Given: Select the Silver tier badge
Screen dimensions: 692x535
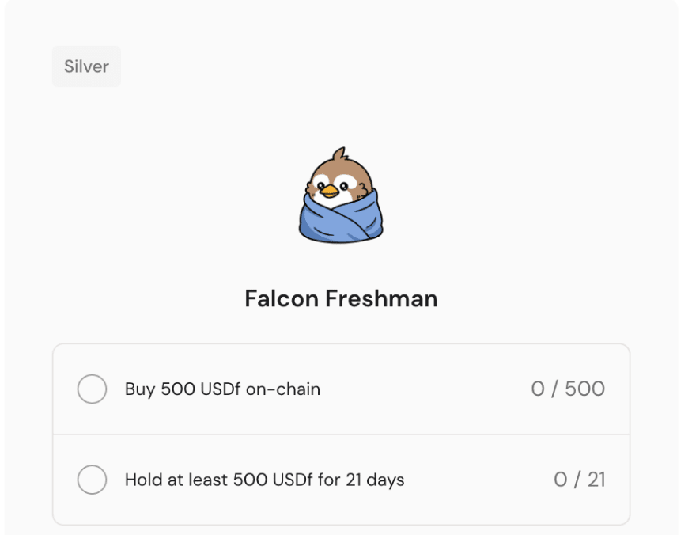Looking at the screenshot, I should coord(86,66).
